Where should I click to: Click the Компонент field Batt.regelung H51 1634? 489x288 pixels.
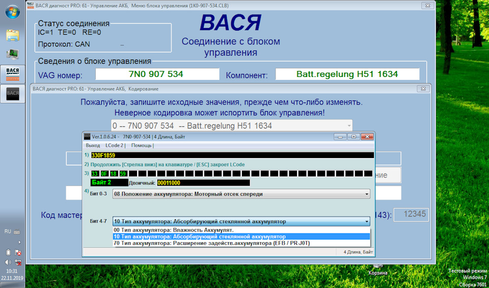347,74
